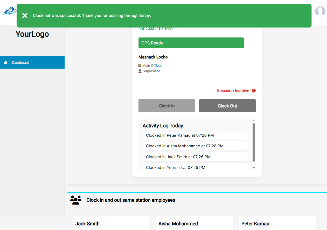Open the user profile avatar
This screenshot has width=327, height=230.
(320, 11)
